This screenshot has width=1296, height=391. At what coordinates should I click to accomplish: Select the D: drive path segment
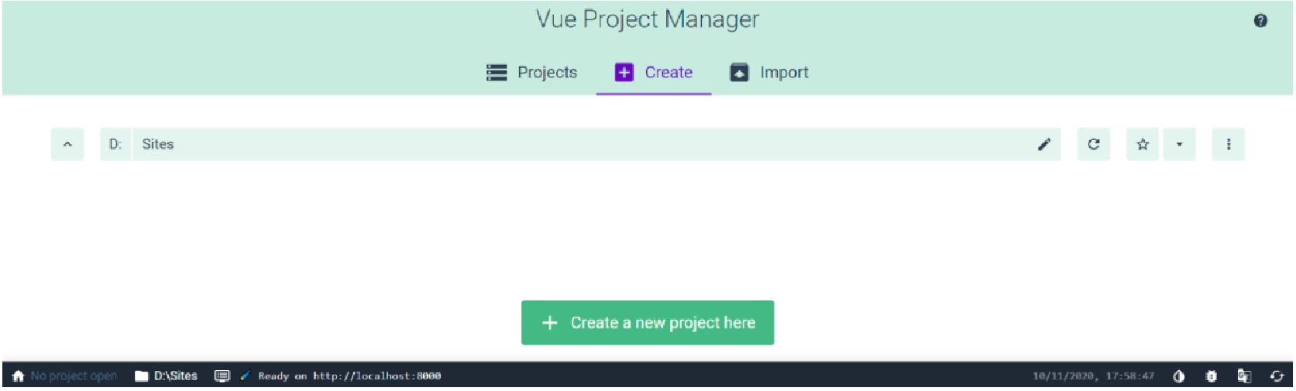point(115,144)
